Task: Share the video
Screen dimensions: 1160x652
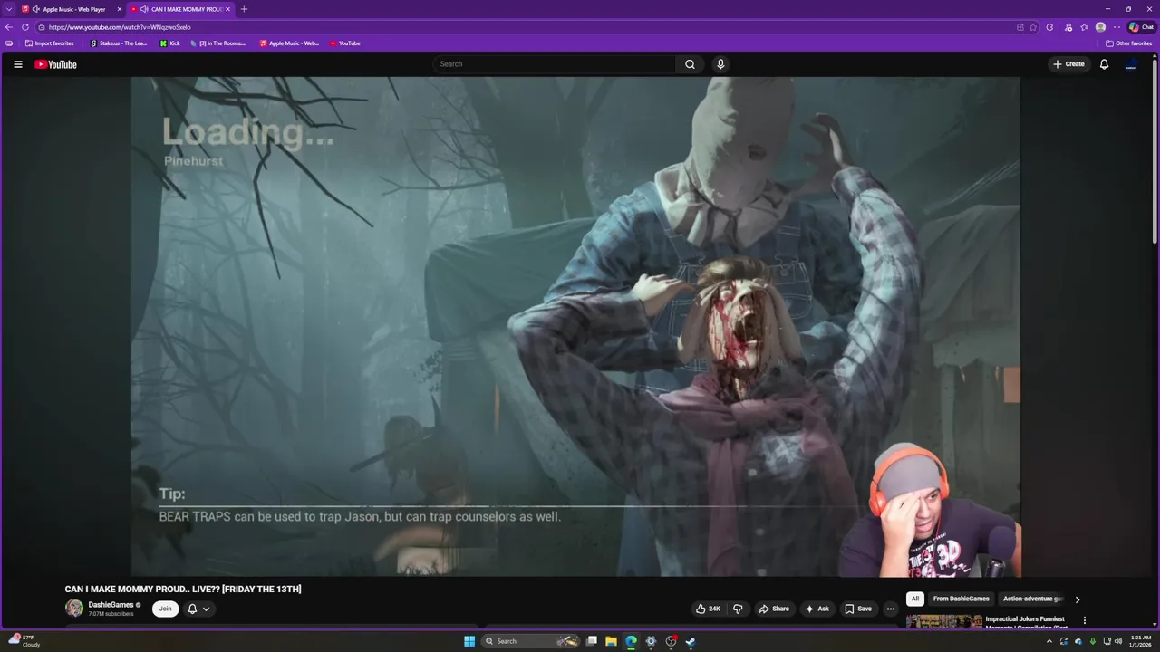Action: (x=774, y=609)
